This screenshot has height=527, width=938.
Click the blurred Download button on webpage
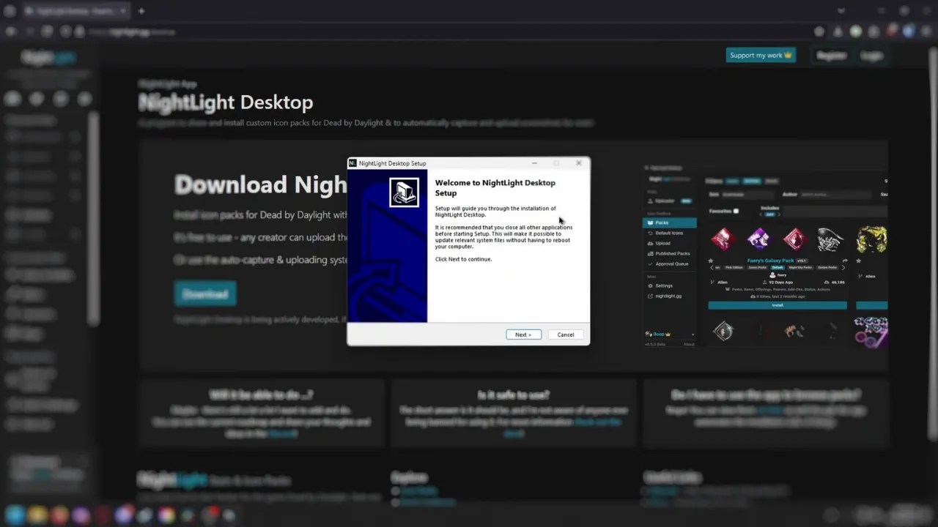pos(205,294)
